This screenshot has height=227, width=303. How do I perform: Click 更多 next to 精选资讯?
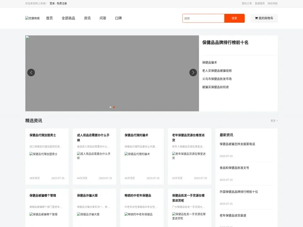(x=274, y=121)
